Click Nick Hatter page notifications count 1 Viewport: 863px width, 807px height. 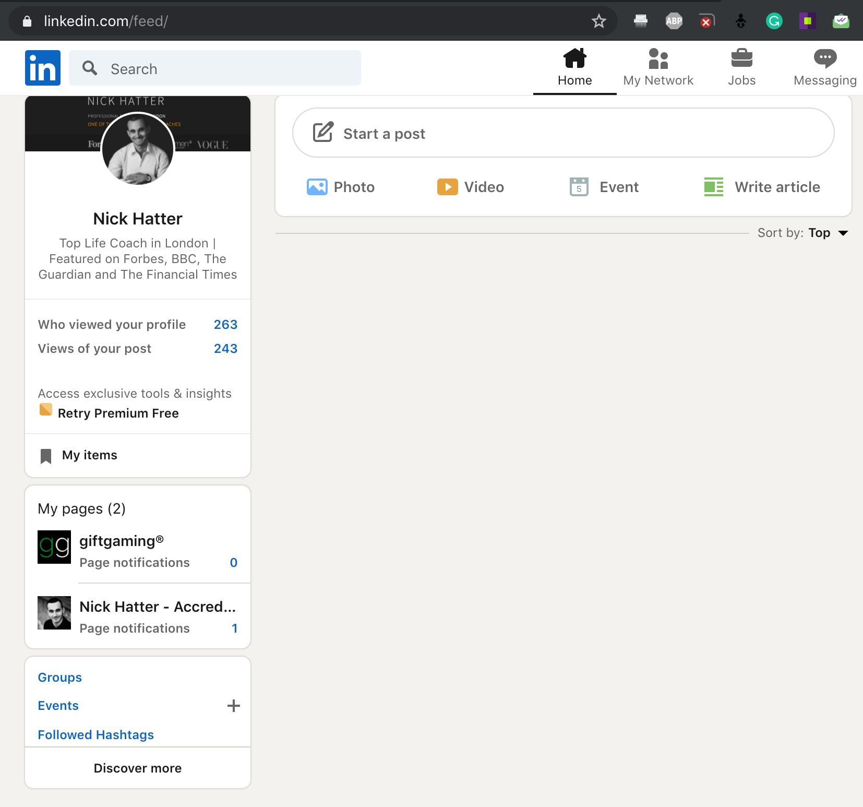[x=235, y=628]
